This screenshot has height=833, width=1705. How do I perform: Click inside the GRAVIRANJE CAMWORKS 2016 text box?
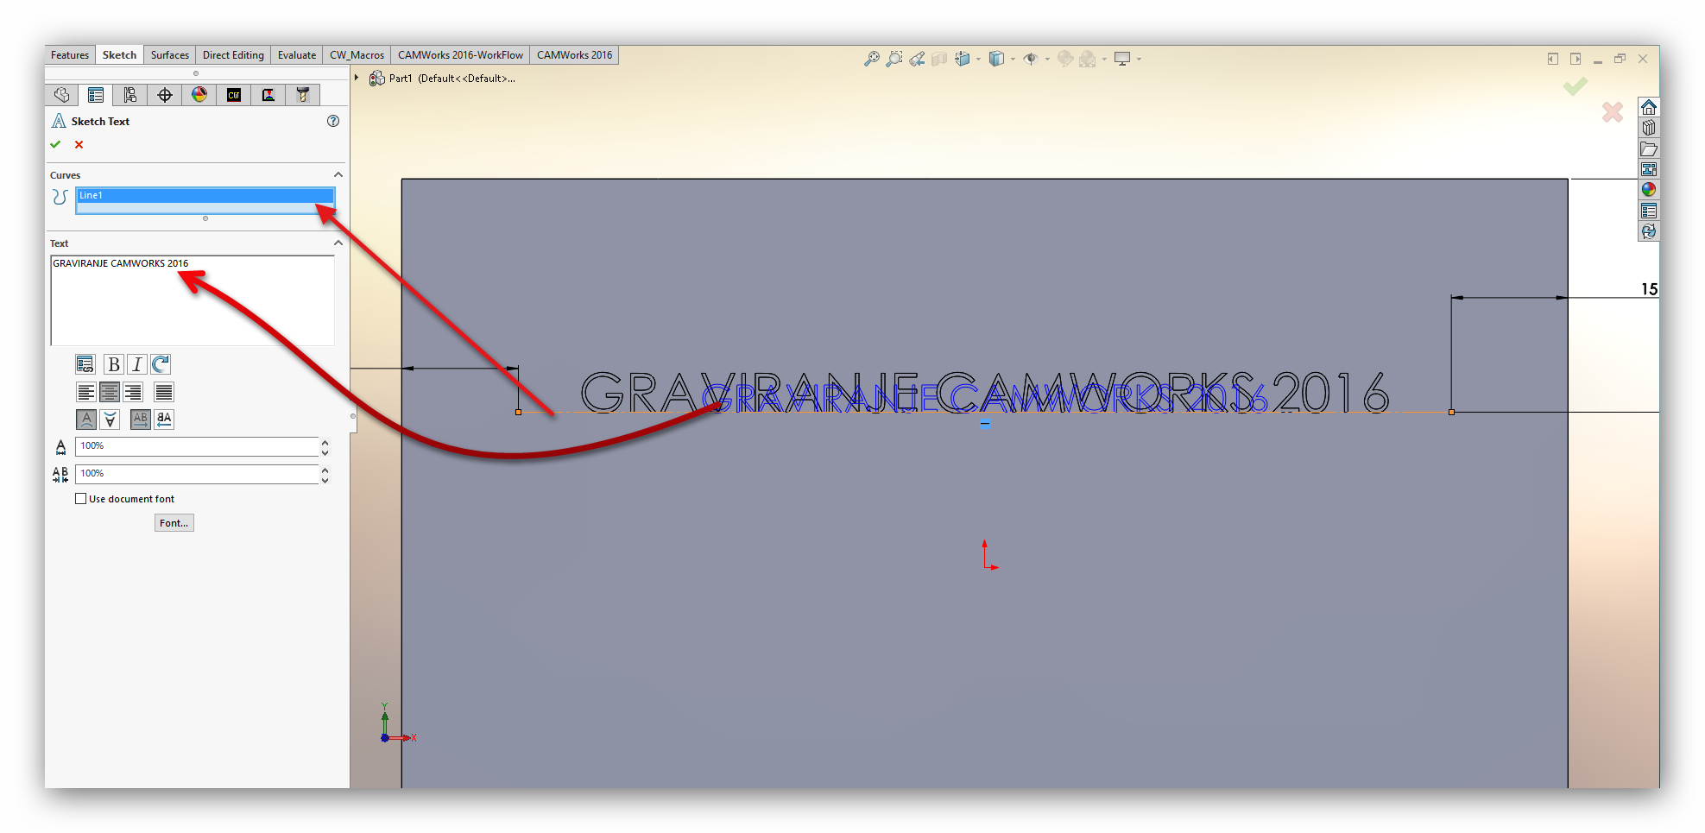click(x=192, y=300)
